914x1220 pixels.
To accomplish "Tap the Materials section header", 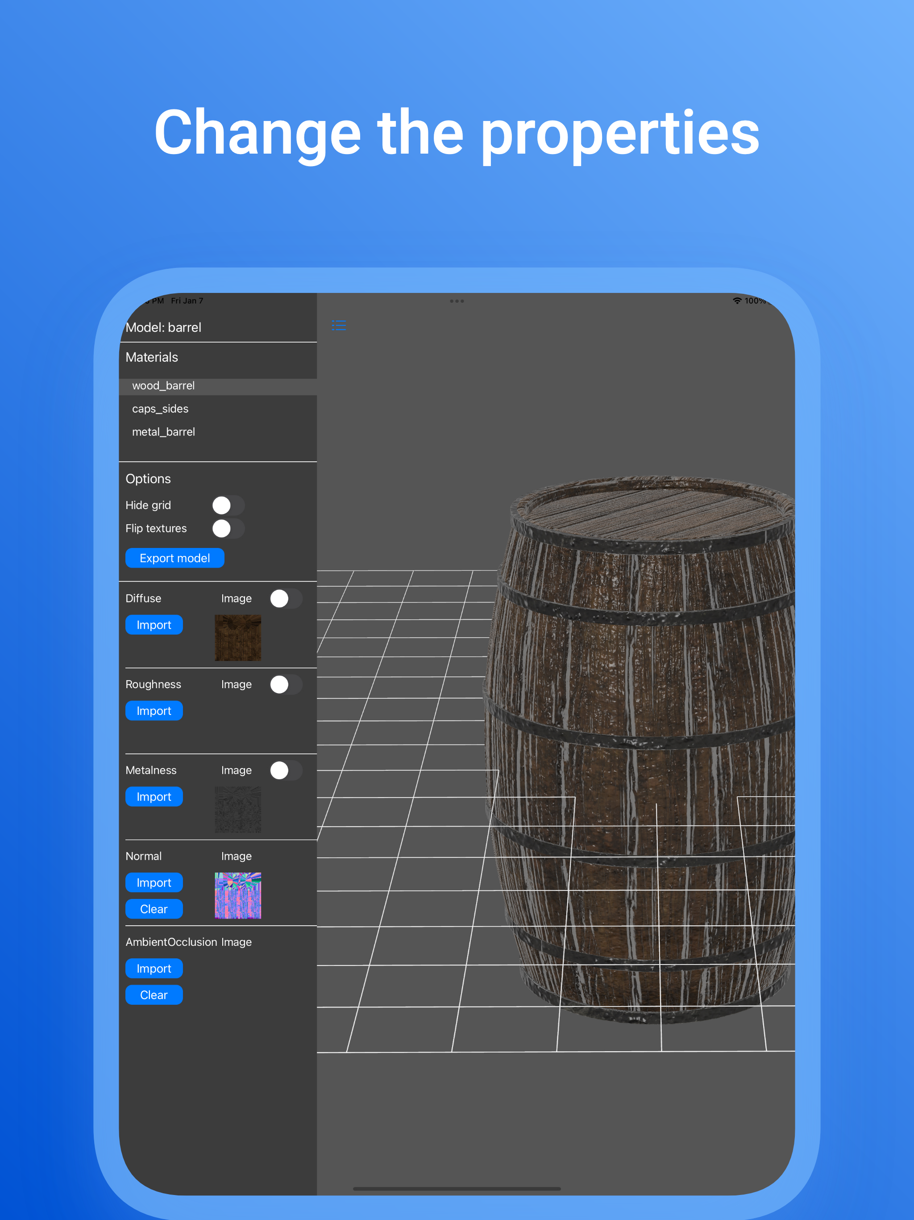I will [x=152, y=357].
